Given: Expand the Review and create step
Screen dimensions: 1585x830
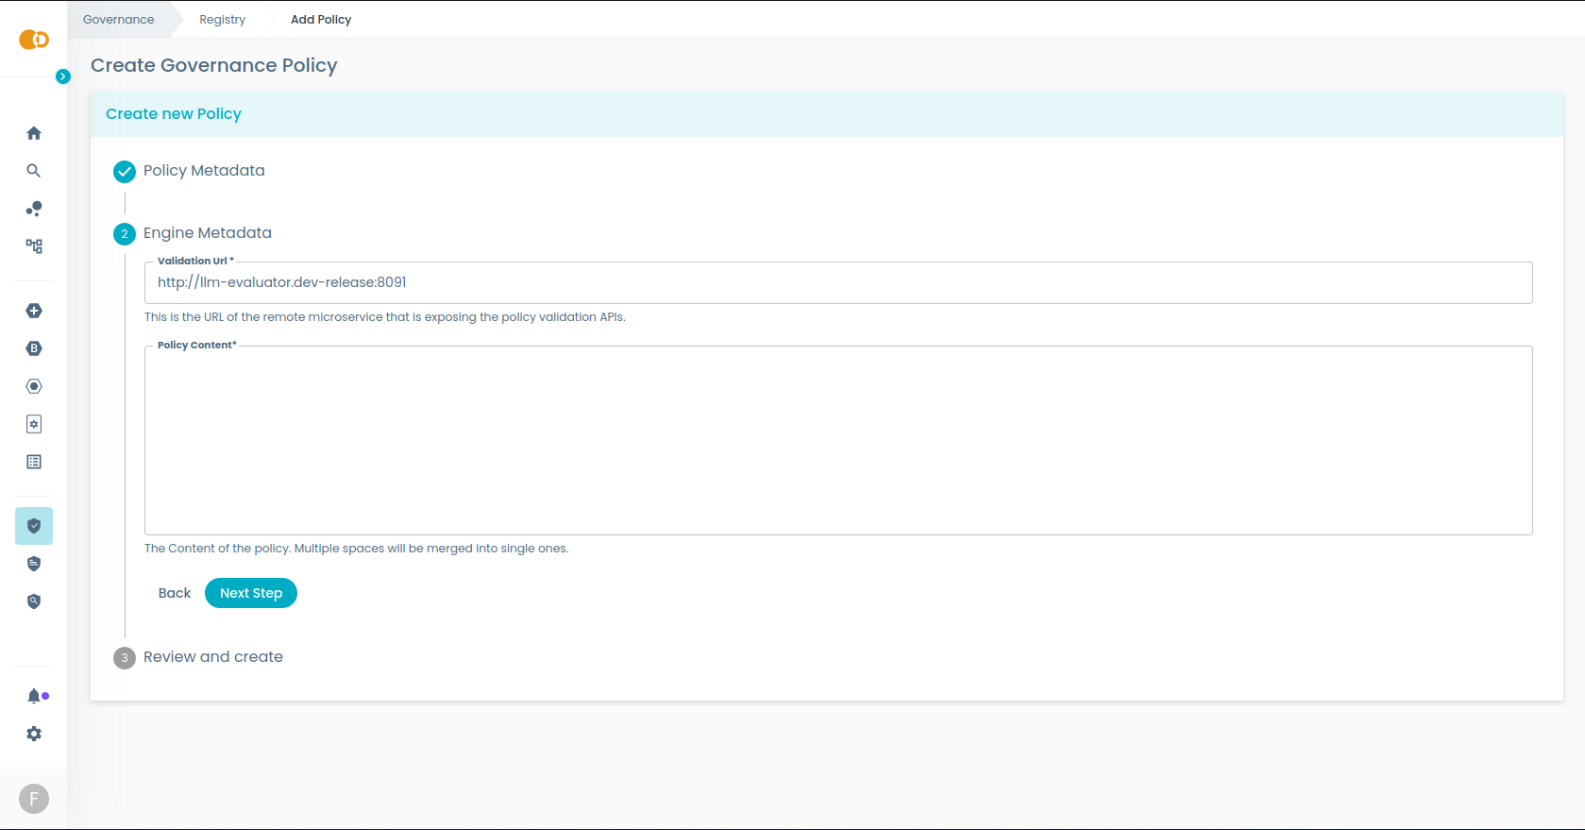Looking at the screenshot, I should point(212,657).
